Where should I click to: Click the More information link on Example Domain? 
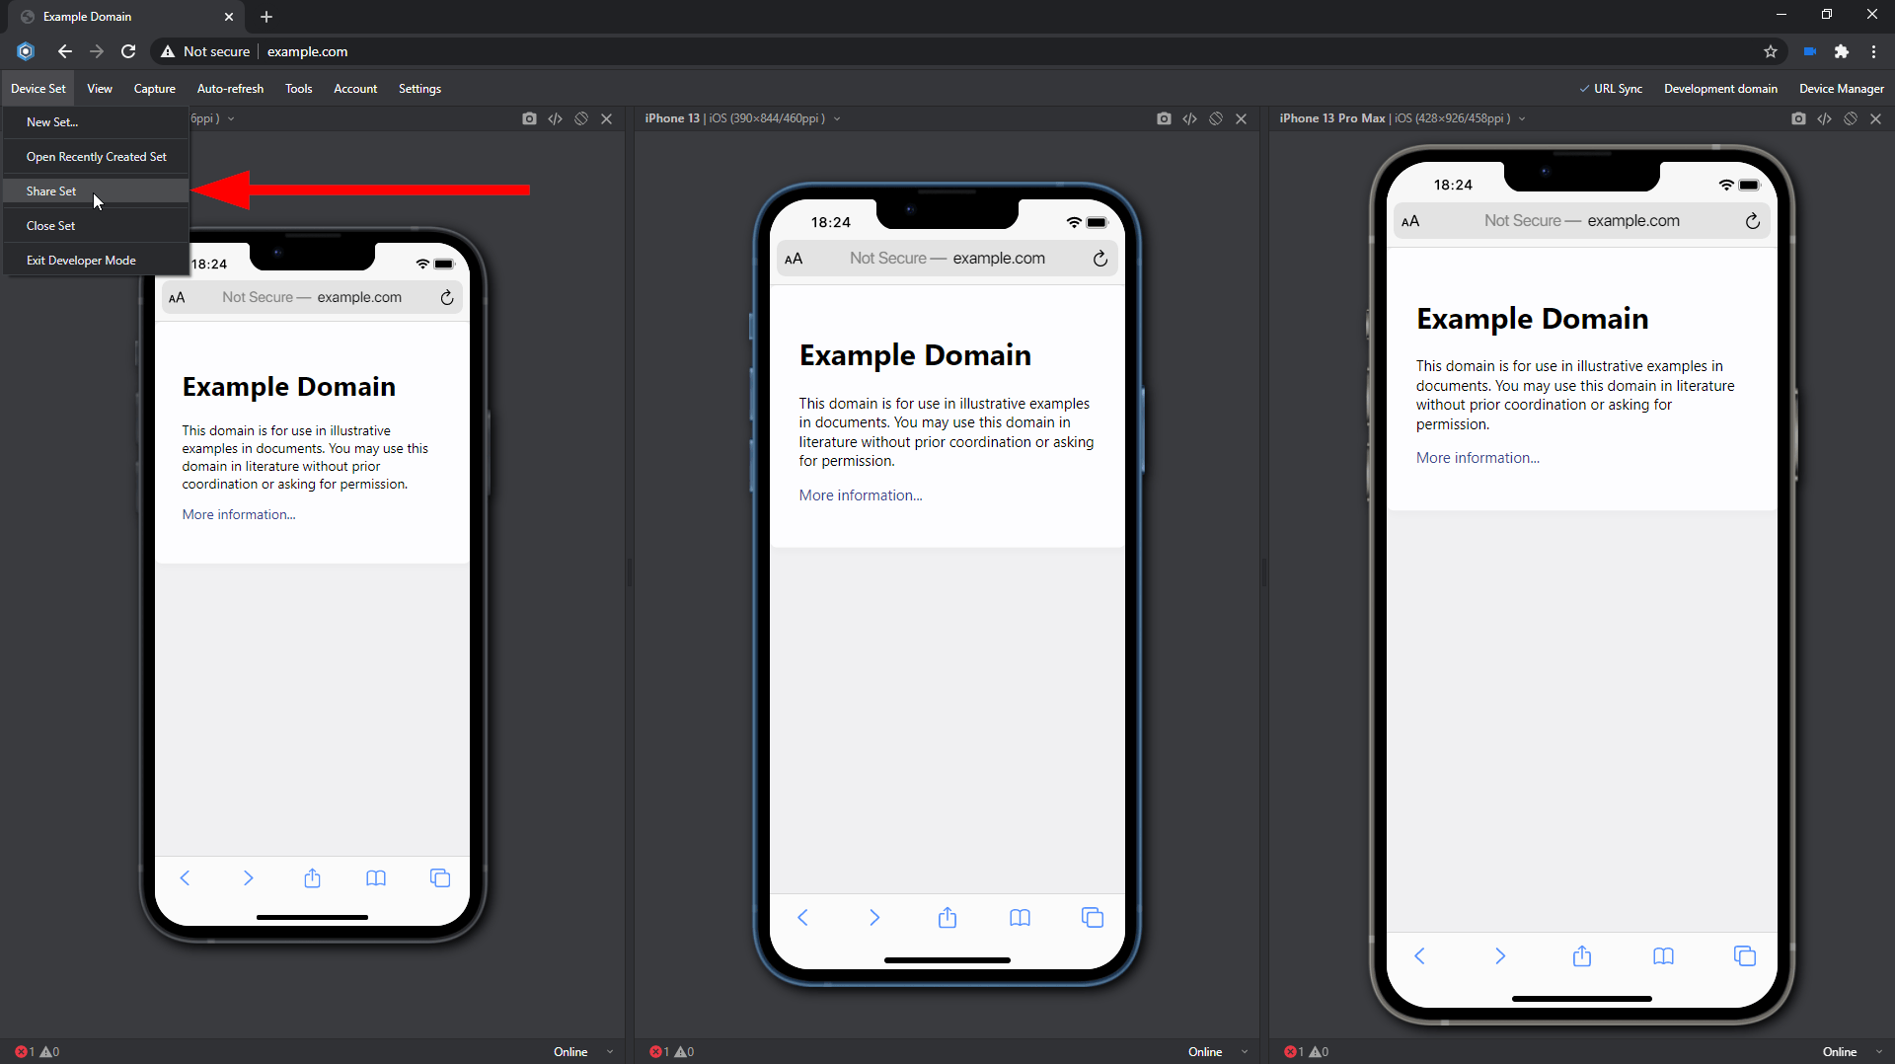pos(860,494)
